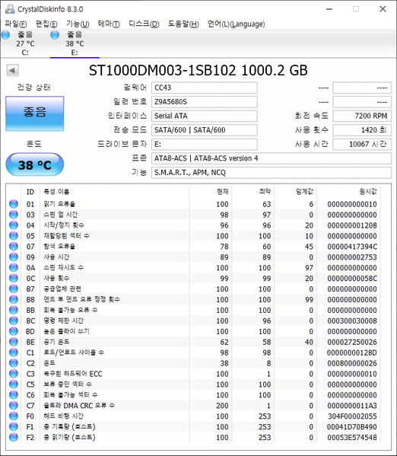This screenshot has width=397, height=456.
Task: Click the status orb for ID F0
Action: coord(14,416)
